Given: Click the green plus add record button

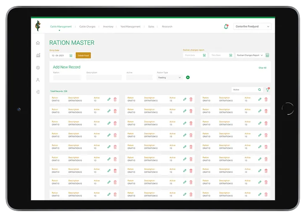Looking at the screenshot, I should [x=188, y=77].
